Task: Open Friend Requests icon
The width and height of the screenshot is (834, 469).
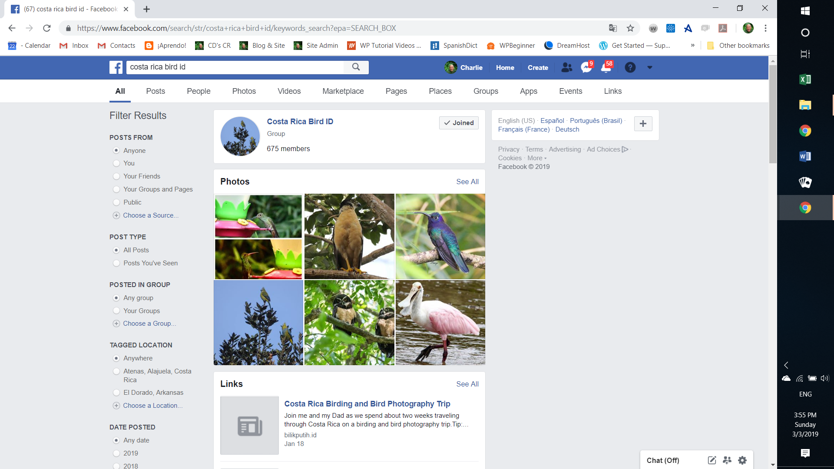Action: pyautogui.click(x=566, y=67)
